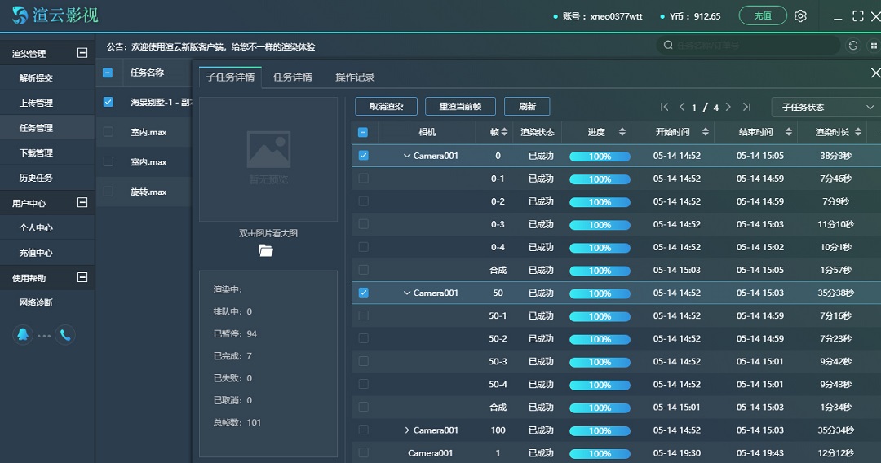
Task: Click the 充值 recharge button
Action: [x=763, y=15]
